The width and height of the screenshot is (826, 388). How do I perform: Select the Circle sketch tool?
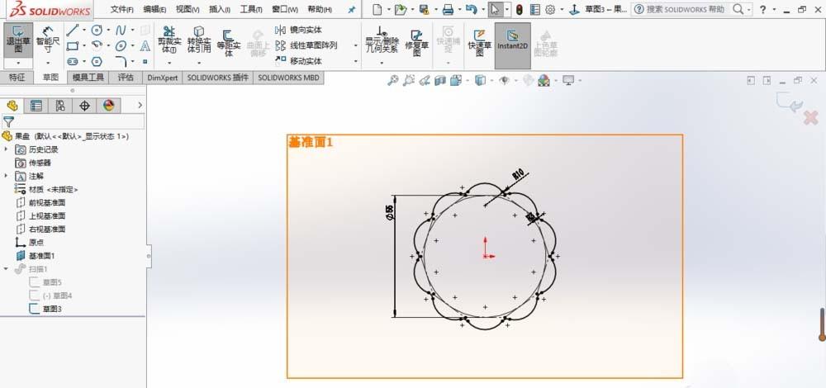click(x=97, y=30)
